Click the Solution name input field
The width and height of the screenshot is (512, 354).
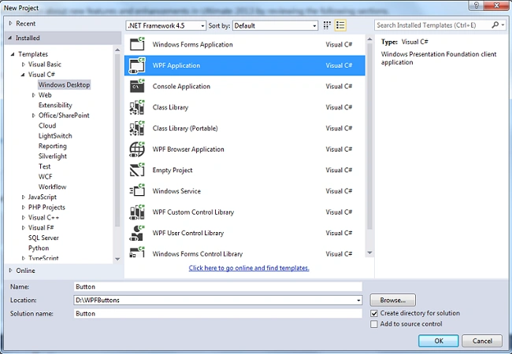point(217,313)
